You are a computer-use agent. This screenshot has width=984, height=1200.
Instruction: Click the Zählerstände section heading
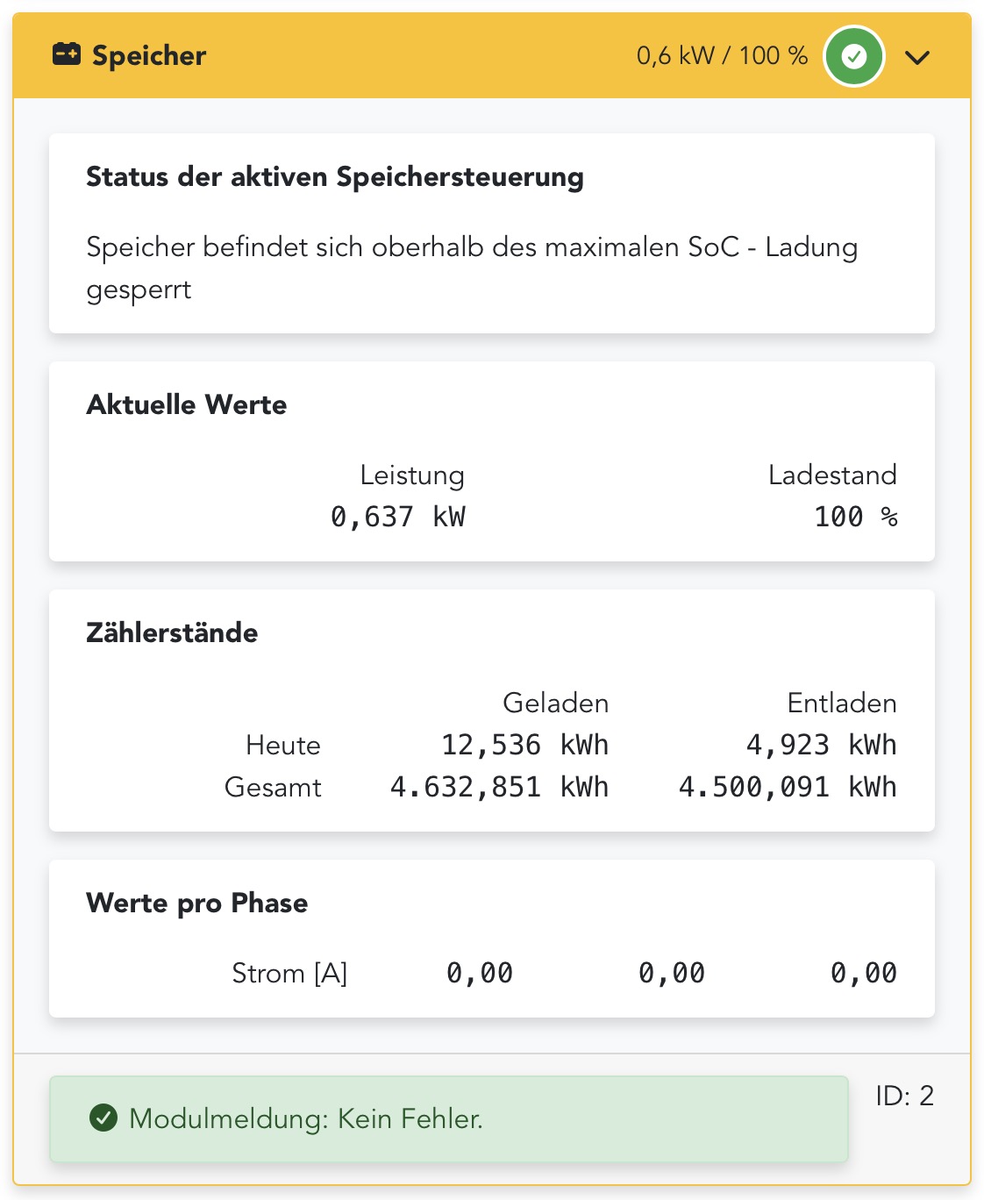pos(172,632)
